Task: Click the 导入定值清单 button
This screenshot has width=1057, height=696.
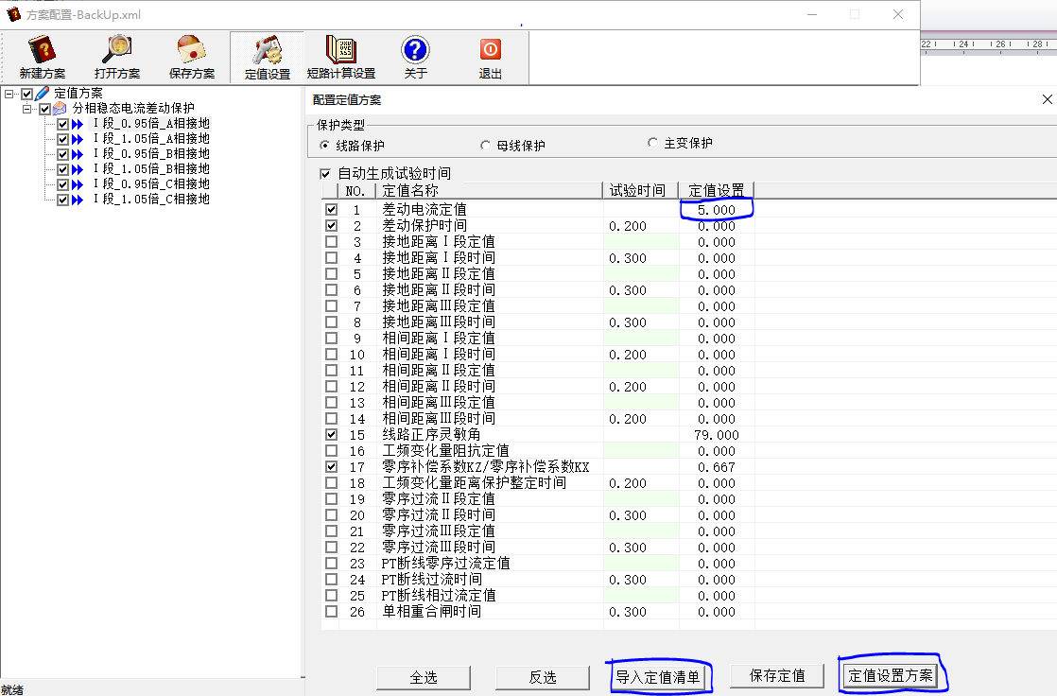Action: [658, 676]
